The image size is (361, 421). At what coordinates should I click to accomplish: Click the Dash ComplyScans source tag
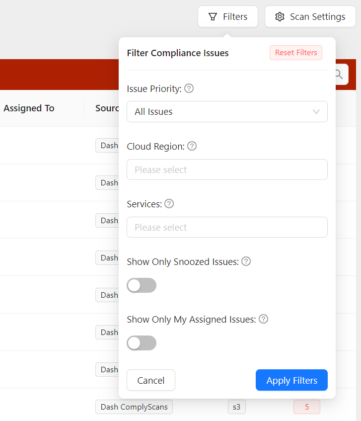point(134,407)
